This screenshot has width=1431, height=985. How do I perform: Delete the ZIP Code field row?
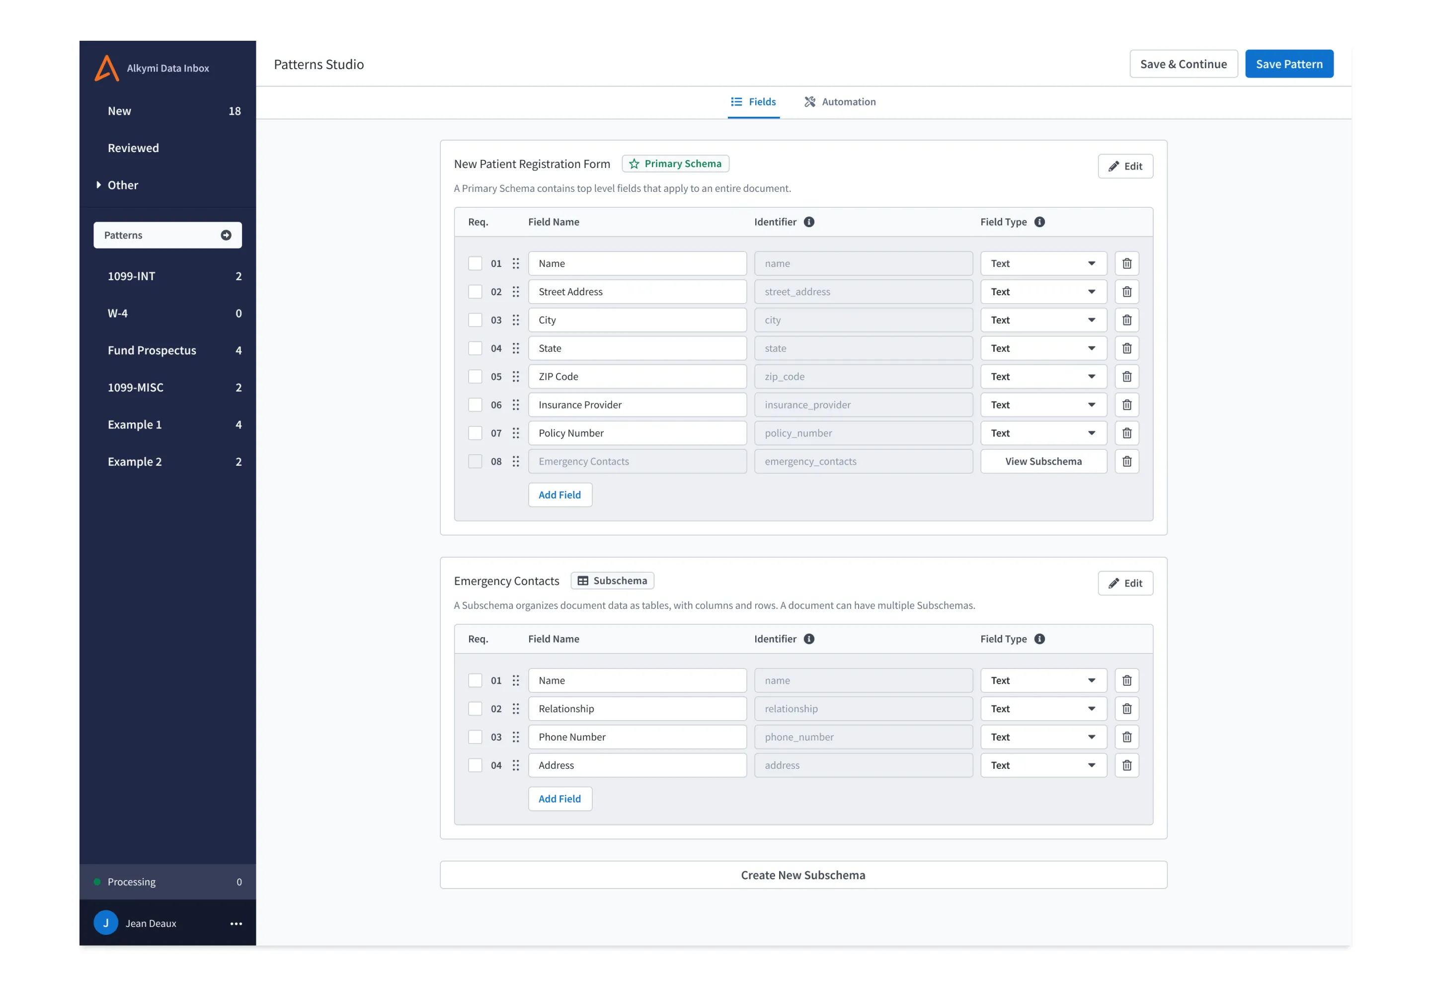click(1126, 377)
